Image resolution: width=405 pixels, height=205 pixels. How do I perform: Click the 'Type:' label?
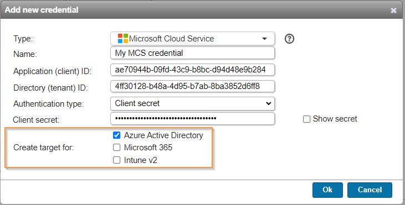(x=23, y=39)
